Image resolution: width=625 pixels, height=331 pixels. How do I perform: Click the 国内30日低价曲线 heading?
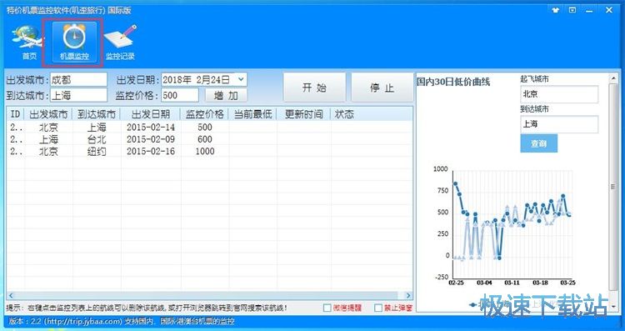(x=453, y=83)
